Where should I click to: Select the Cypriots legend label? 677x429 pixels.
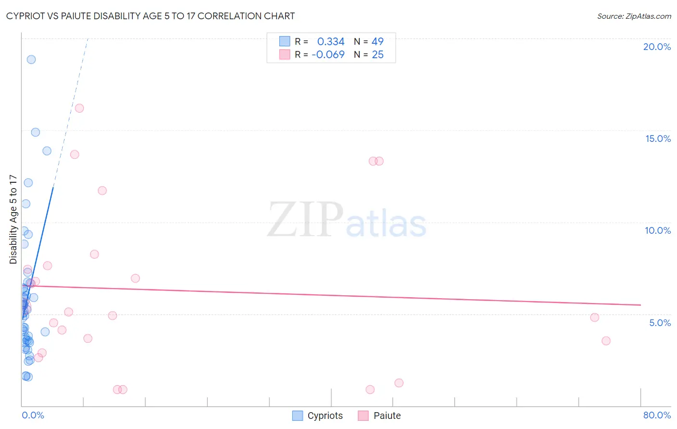[325, 416]
